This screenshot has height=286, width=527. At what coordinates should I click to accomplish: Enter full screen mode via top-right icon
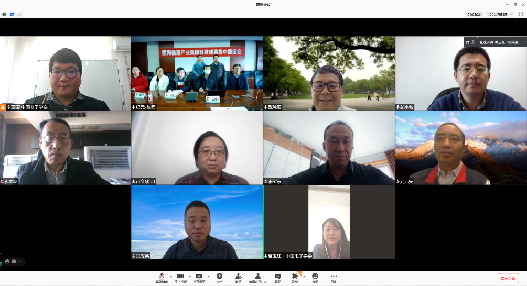[521, 14]
